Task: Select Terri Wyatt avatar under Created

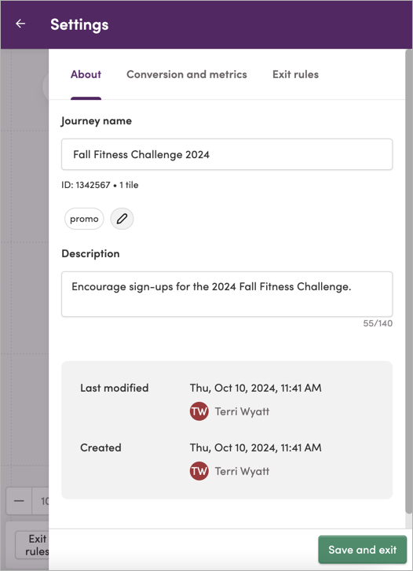Action: point(199,471)
